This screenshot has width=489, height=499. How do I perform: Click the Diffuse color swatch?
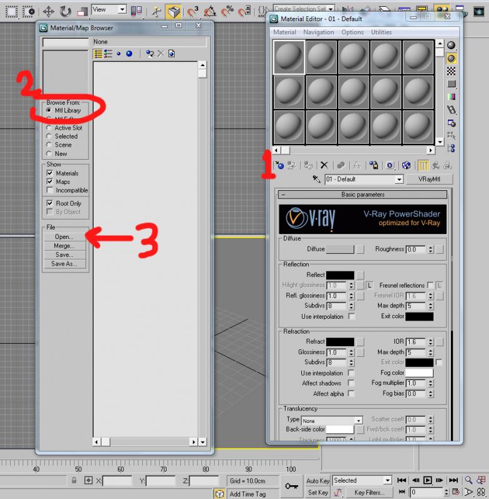pos(340,249)
